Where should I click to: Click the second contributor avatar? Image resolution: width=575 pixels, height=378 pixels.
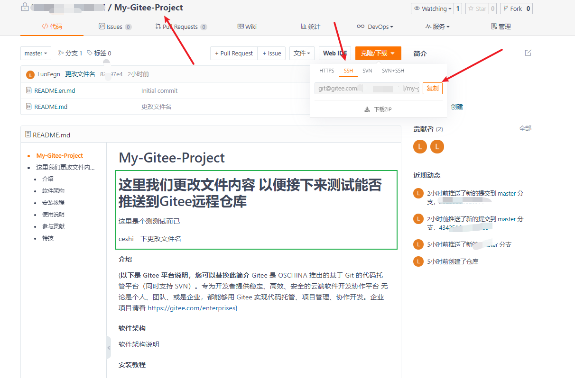click(x=437, y=147)
